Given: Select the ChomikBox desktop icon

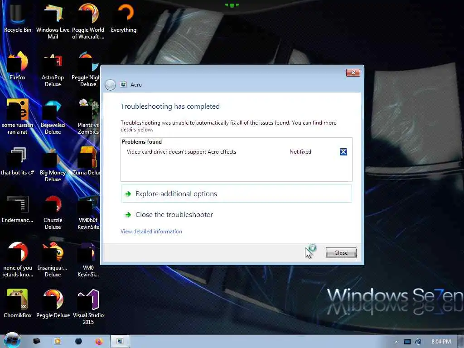Looking at the screenshot, I should coord(18,303).
